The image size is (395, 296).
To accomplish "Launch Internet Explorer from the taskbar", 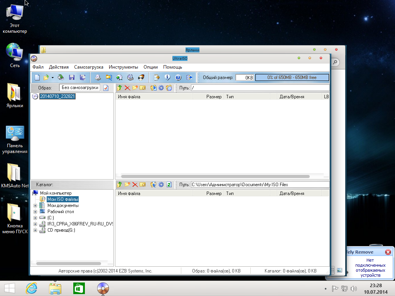I will coord(32,288).
